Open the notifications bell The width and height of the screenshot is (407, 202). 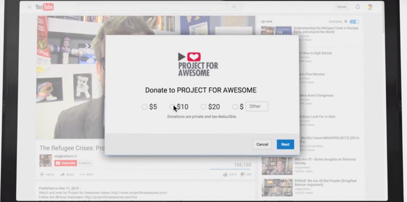point(358,7)
